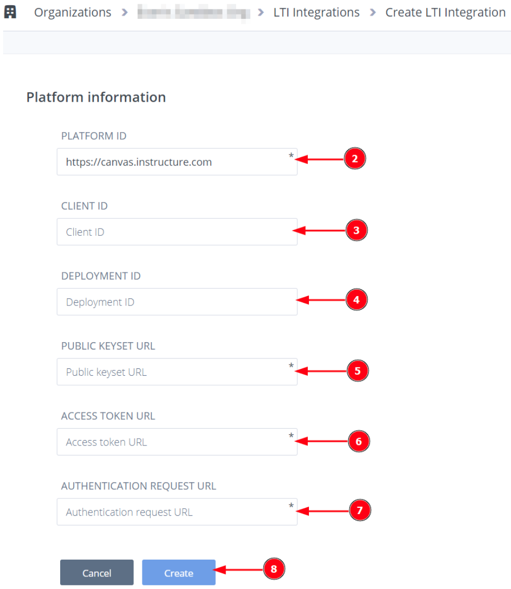Viewport: 511px width, 589px height.
Task: Select the Authentication request URL field
Action: point(177,512)
